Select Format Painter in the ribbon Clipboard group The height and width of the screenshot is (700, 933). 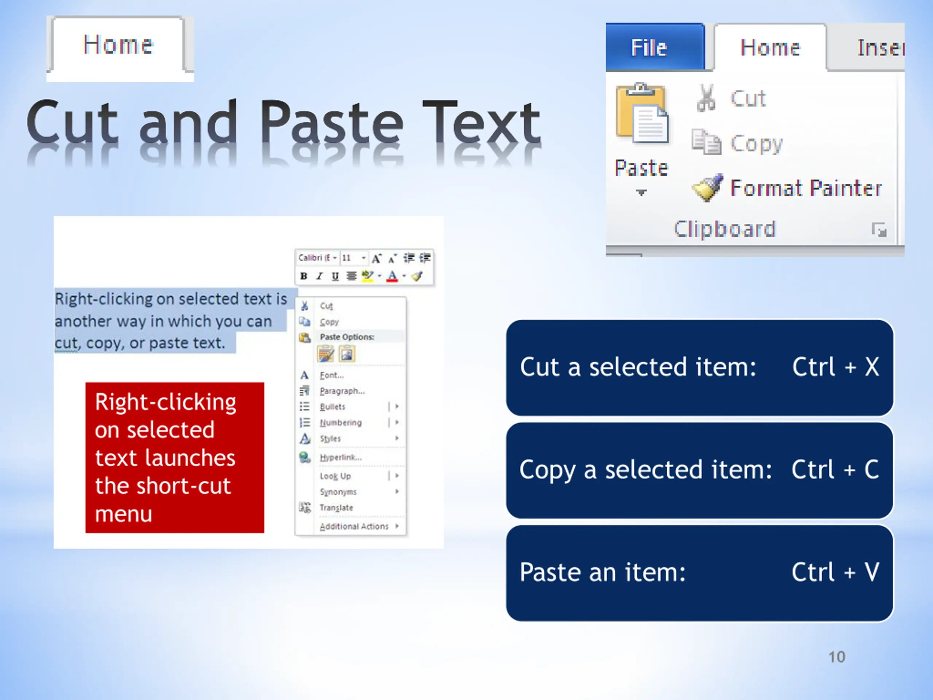pos(787,188)
